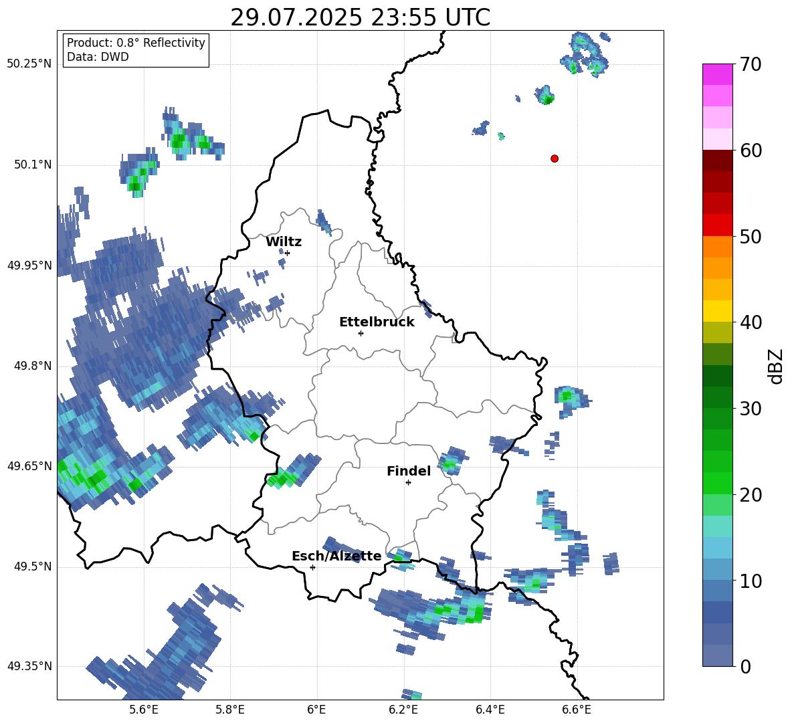Screen dimensions: 792x723
Task: Click the 6.2°E longitude label
Action: (404, 710)
